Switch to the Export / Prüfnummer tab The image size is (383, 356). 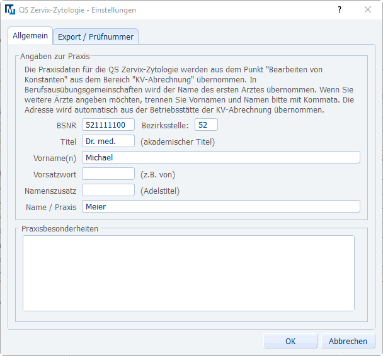click(96, 37)
